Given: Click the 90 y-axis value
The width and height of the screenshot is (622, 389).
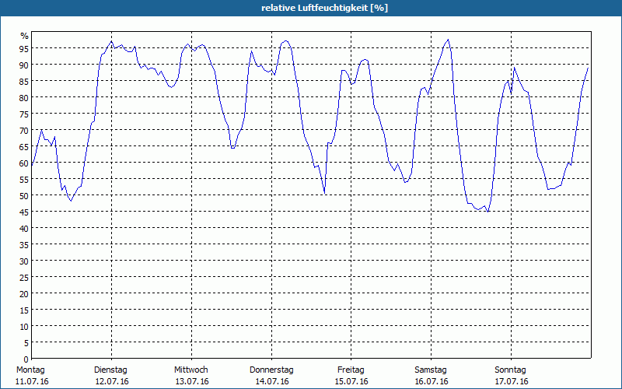Looking at the screenshot, I should click(24, 65).
